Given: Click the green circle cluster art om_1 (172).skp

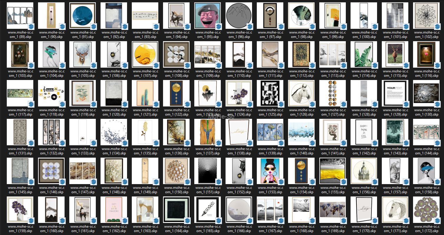Looking at the screenshot, I should point(426,210).
